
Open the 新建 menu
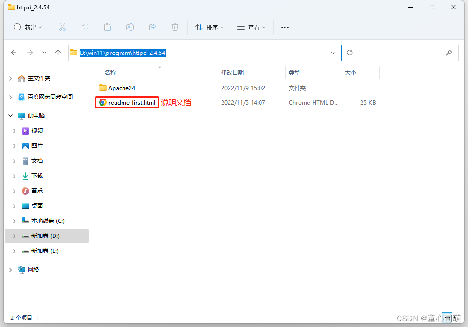[27, 27]
